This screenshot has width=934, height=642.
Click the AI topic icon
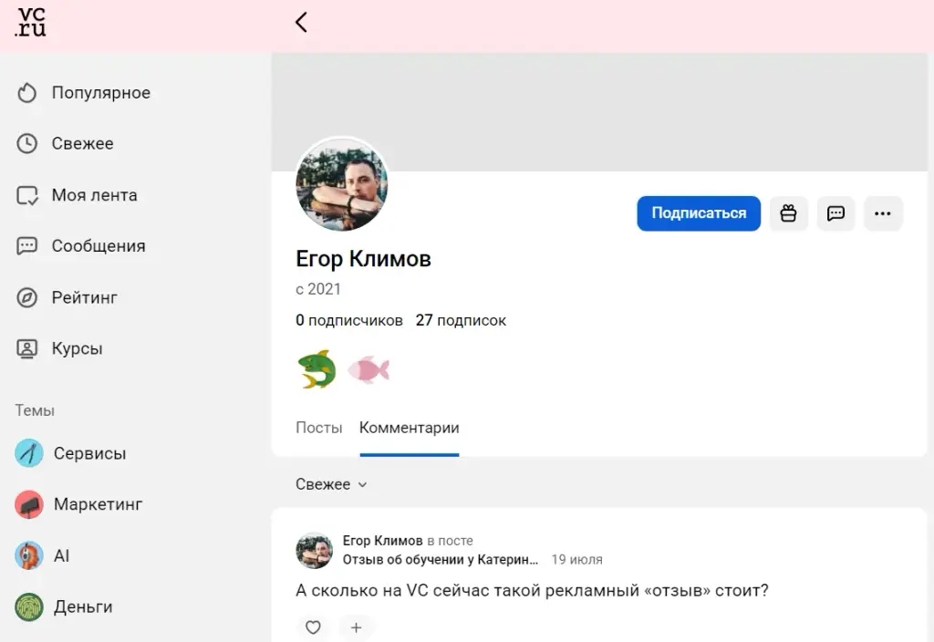click(x=29, y=555)
